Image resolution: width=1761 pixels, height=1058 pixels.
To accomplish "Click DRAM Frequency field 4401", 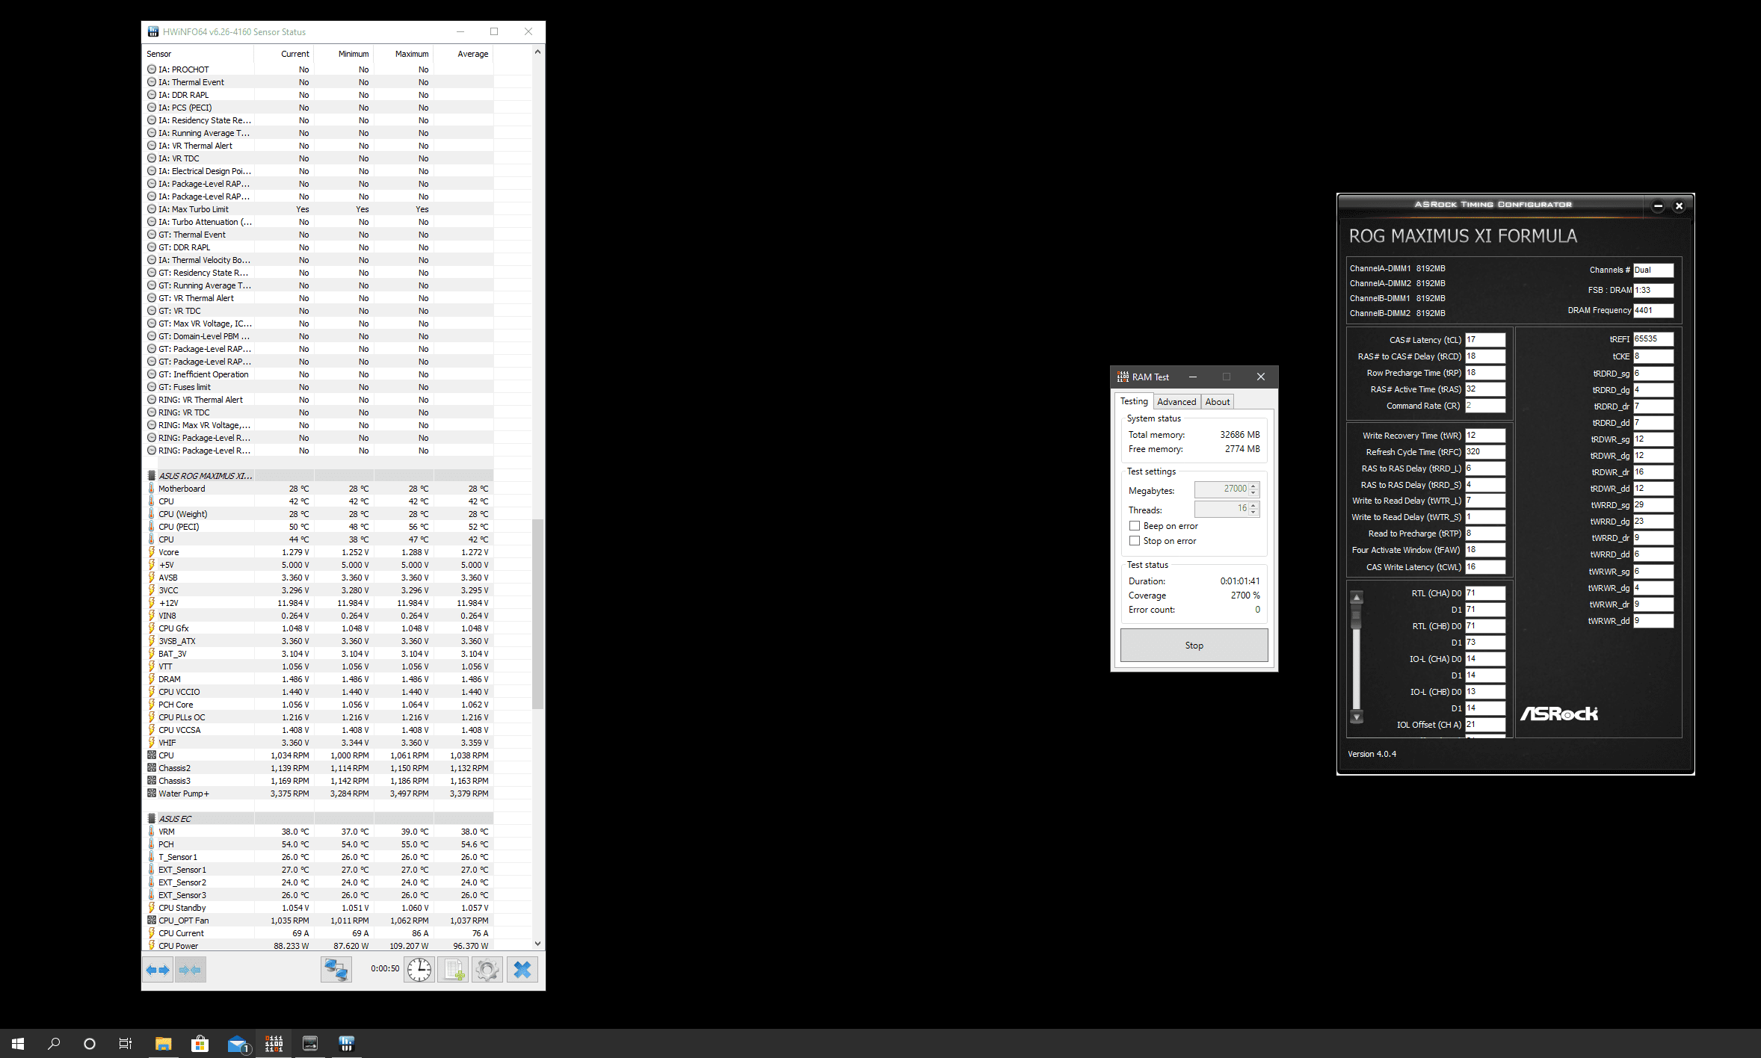I will pyautogui.click(x=1653, y=311).
